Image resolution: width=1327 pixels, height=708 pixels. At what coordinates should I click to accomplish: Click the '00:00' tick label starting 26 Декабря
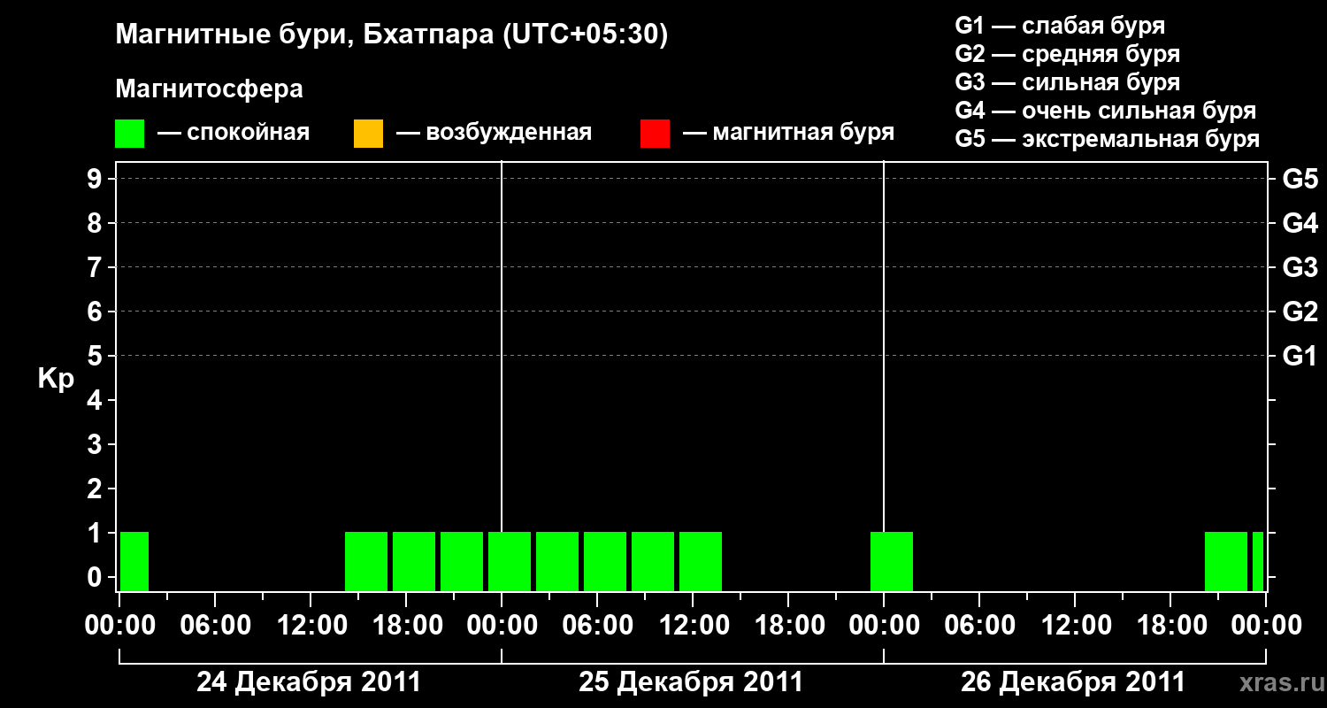[884, 626]
